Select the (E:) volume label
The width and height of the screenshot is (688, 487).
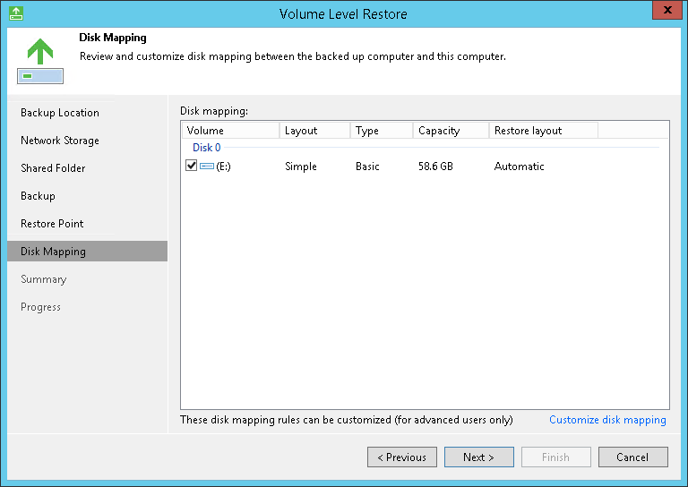[x=223, y=167]
